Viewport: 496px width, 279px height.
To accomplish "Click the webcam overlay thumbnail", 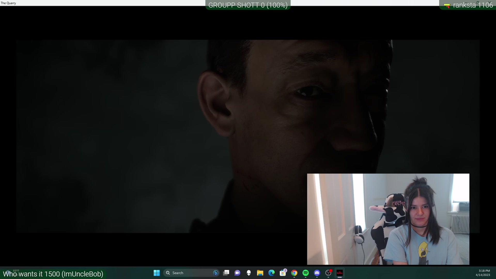I will point(388,219).
